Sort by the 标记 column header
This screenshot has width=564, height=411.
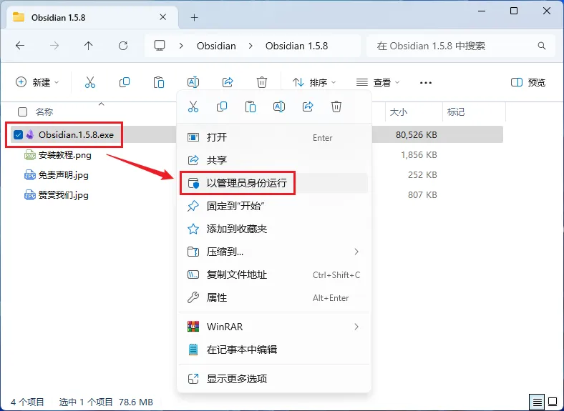(456, 112)
